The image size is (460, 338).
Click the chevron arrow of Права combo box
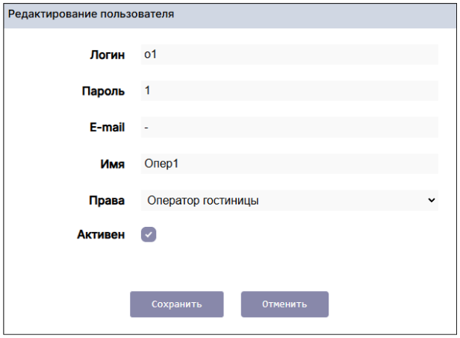click(x=431, y=200)
